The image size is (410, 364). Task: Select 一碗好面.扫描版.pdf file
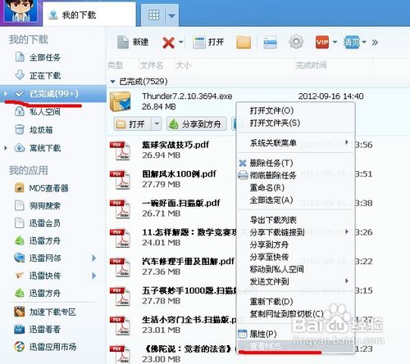coord(181,203)
